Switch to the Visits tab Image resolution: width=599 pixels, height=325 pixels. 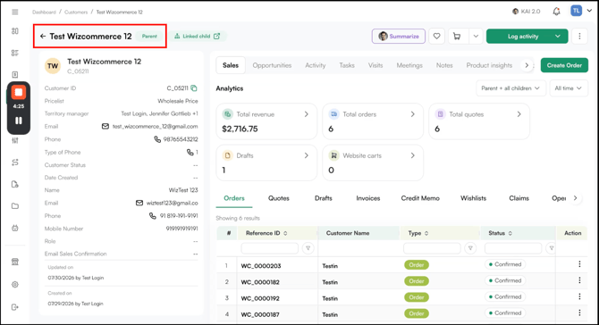(375, 65)
